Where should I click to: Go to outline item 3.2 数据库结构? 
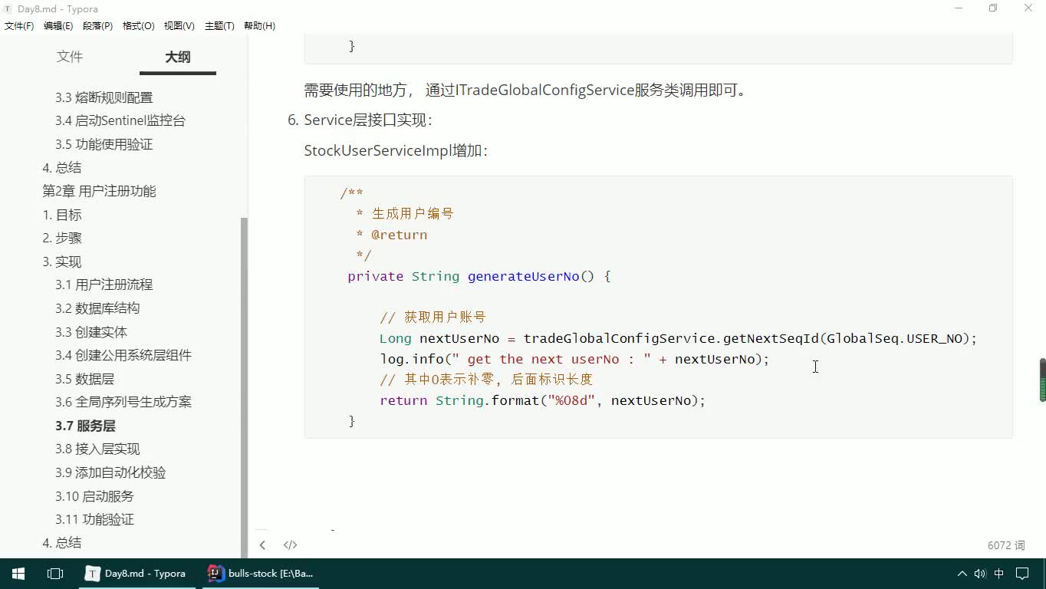click(x=97, y=308)
